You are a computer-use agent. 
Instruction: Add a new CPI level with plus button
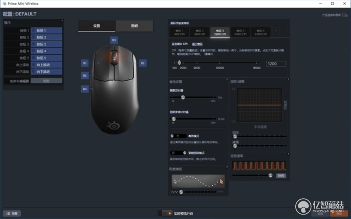(276, 31)
